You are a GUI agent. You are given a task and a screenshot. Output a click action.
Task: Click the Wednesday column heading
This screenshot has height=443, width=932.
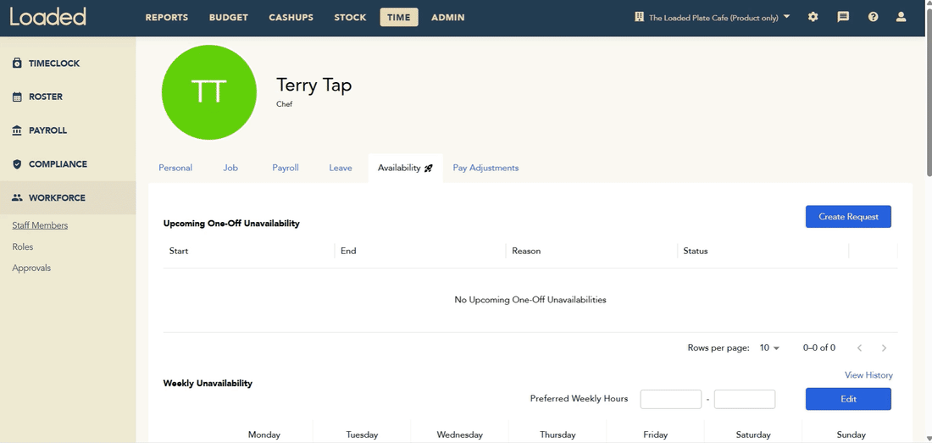(x=459, y=435)
